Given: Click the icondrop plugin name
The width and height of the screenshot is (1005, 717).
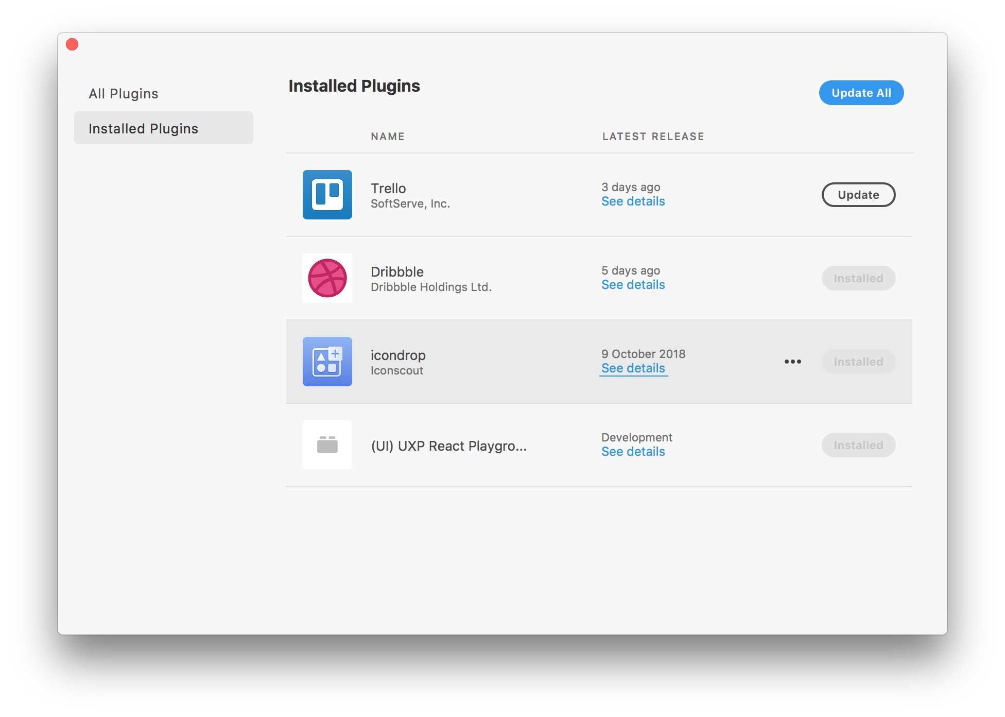Looking at the screenshot, I should tap(398, 355).
